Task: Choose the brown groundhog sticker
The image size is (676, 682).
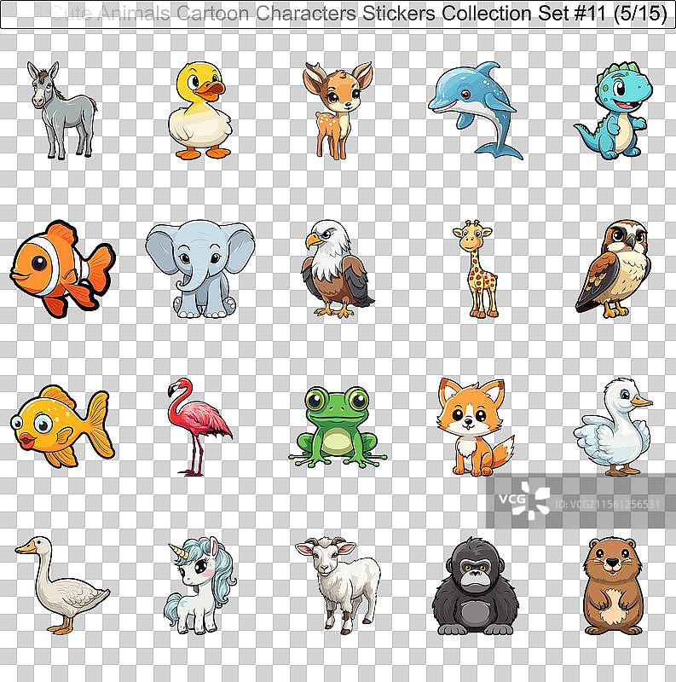Action: [612, 585]
